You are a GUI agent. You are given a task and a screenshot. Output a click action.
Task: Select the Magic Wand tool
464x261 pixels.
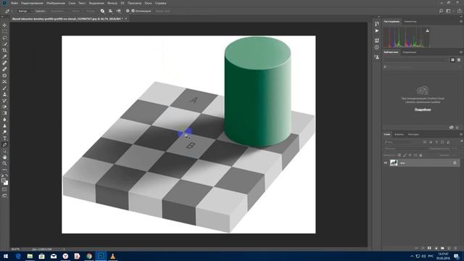[x=4, y=44]
